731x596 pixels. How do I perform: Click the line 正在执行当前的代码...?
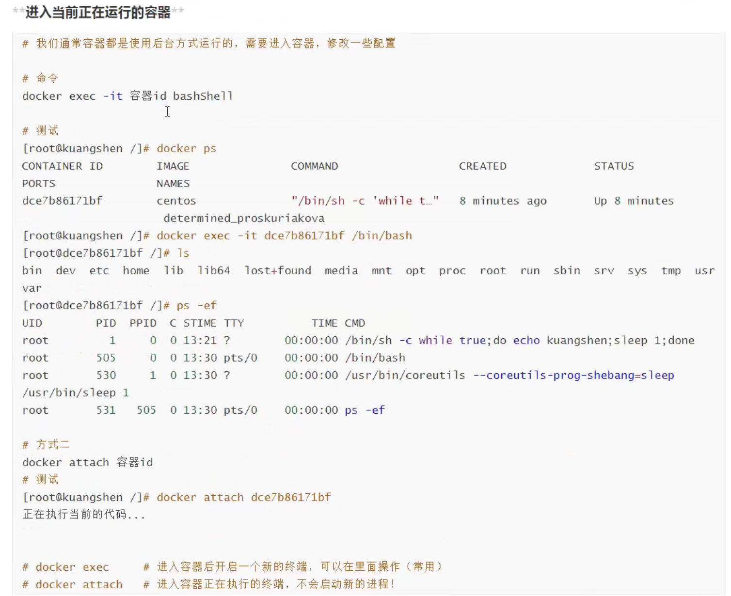[83, 514]
